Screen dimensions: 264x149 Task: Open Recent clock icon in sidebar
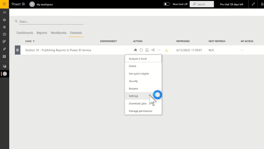(5, 34)
